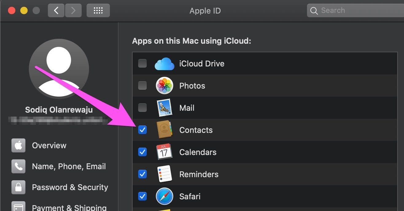
Task: Click the iCloud Drive cloud icon
Action: point(164,64)
